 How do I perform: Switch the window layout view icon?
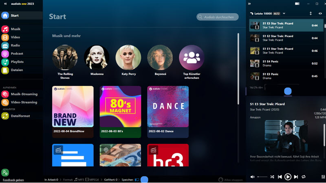(297, 4)
